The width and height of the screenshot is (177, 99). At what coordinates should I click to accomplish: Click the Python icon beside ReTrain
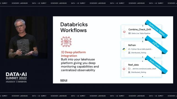pos(124,49)
